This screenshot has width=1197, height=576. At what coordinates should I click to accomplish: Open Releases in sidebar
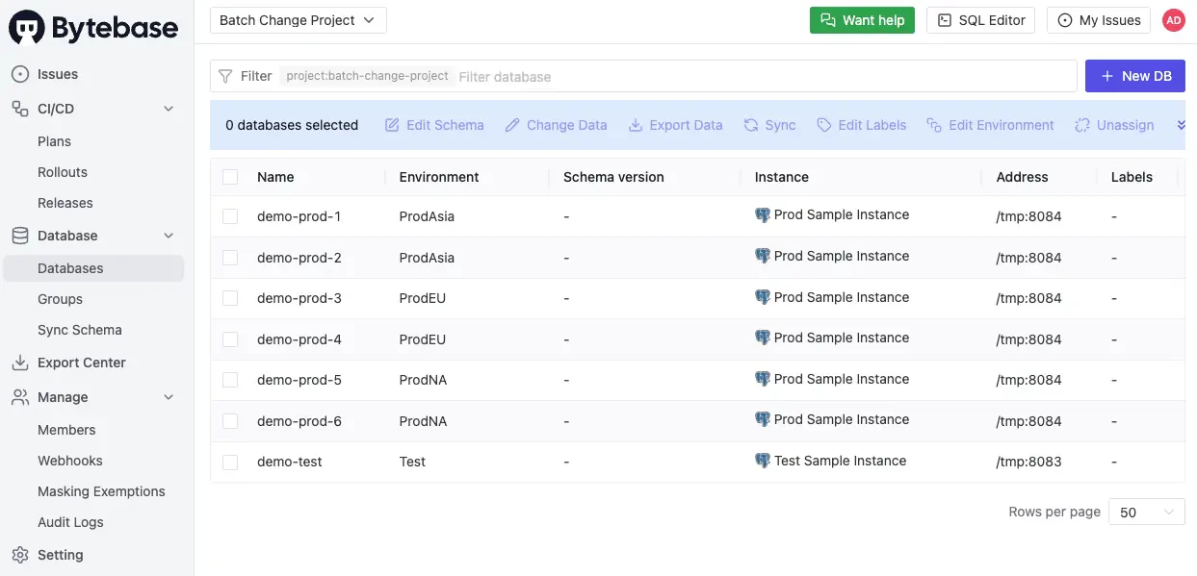(65, 203)
